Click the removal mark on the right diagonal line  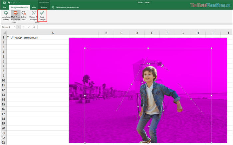pyautogui.click(x=191, y=99)
